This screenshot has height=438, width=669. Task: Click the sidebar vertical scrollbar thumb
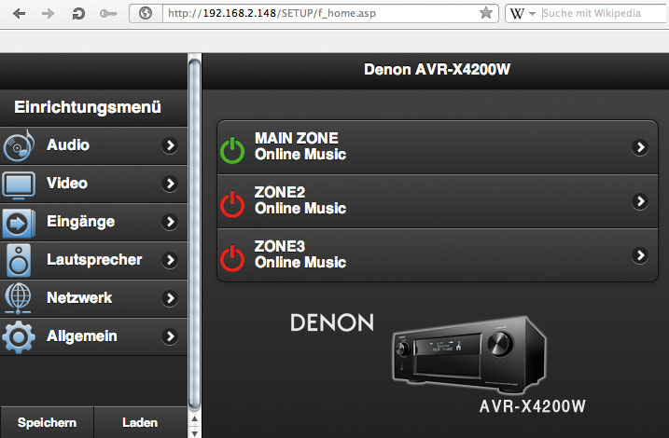point(195,234)
